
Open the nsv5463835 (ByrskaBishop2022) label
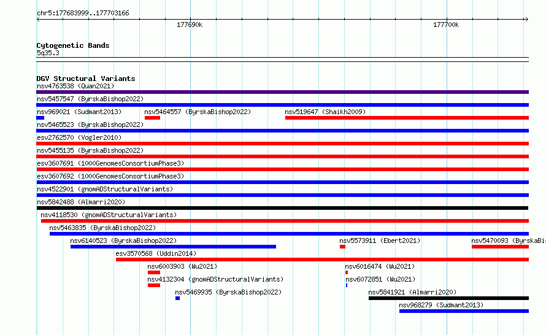pos(102,228)
